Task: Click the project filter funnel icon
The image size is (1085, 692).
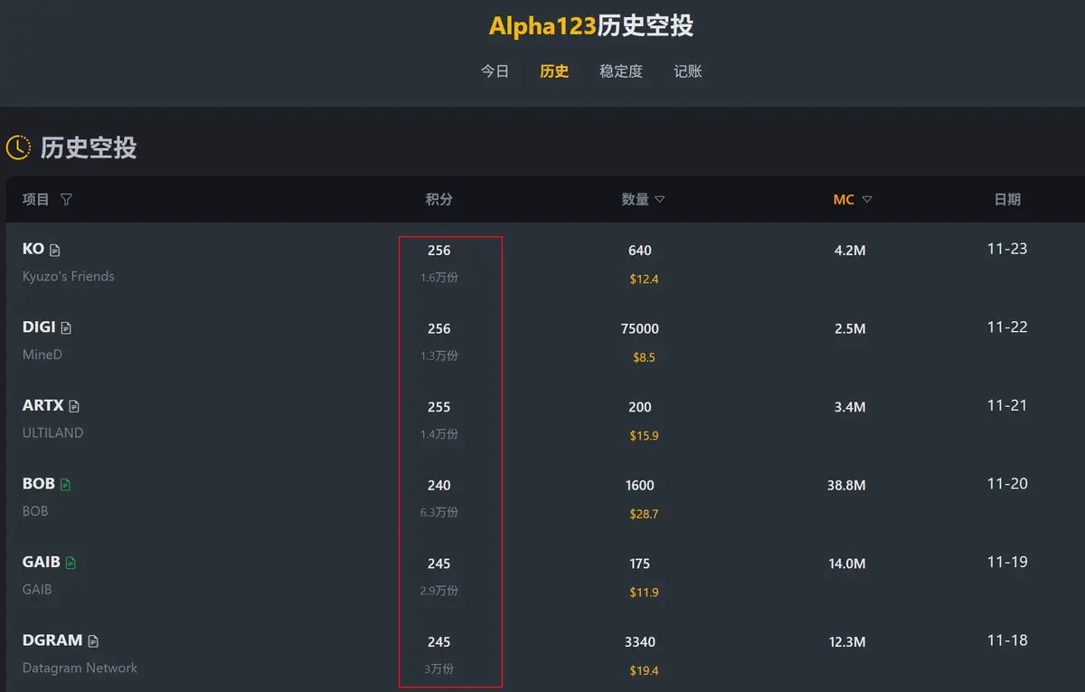Action: point(66,200)
